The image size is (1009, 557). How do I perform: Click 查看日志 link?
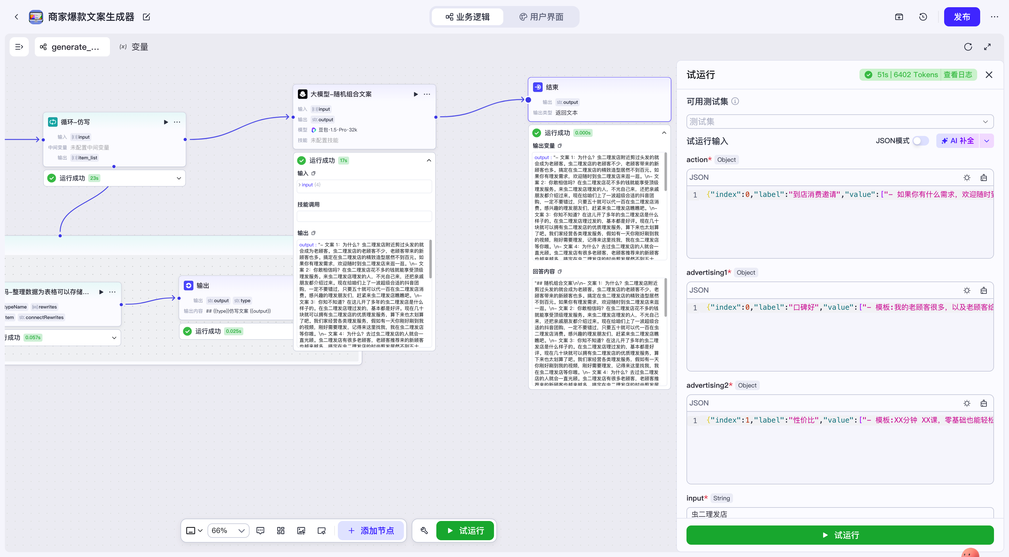957,75
